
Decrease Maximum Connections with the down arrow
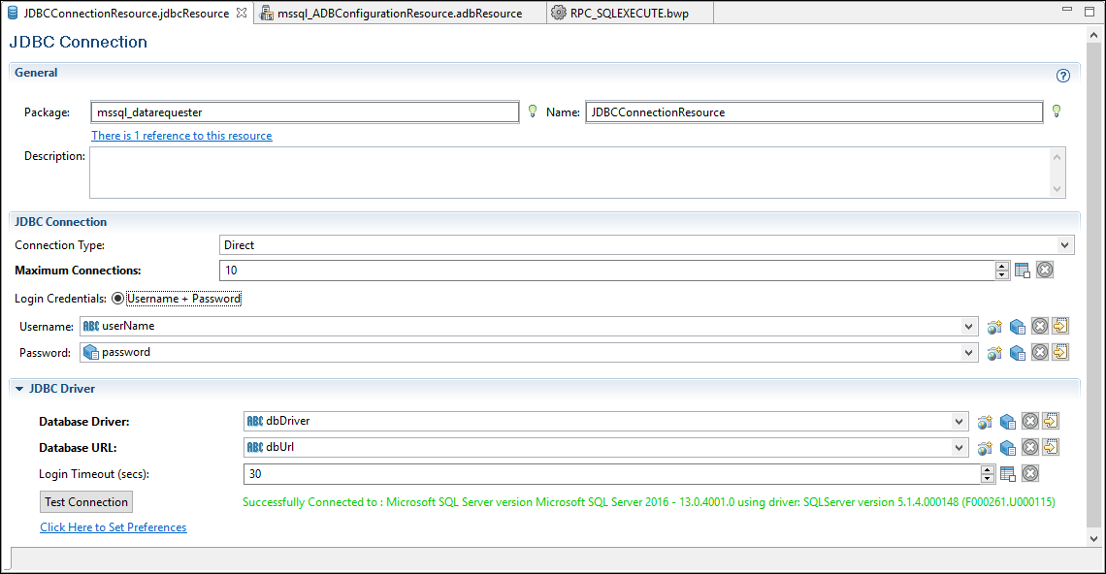[1002, 275]
